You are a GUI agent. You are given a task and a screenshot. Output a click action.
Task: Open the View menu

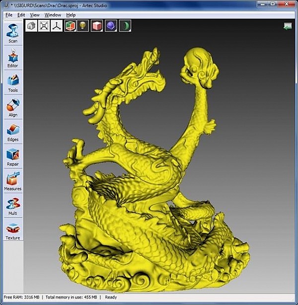(35, 15)
